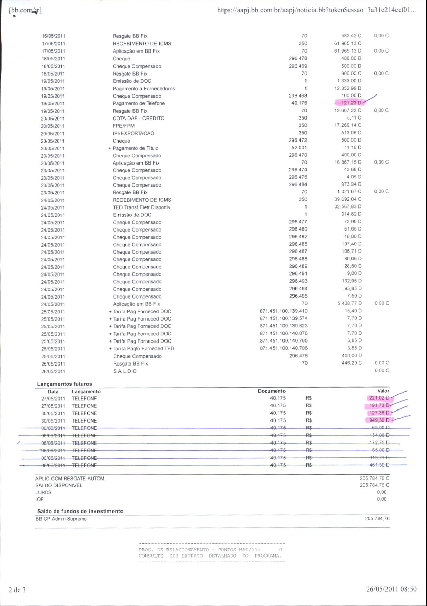The image size is (427, 606).
Task: Expand Tarifa Pag Forneced DOC 871.451.100.139.410
Action: [x=110, y=312]
